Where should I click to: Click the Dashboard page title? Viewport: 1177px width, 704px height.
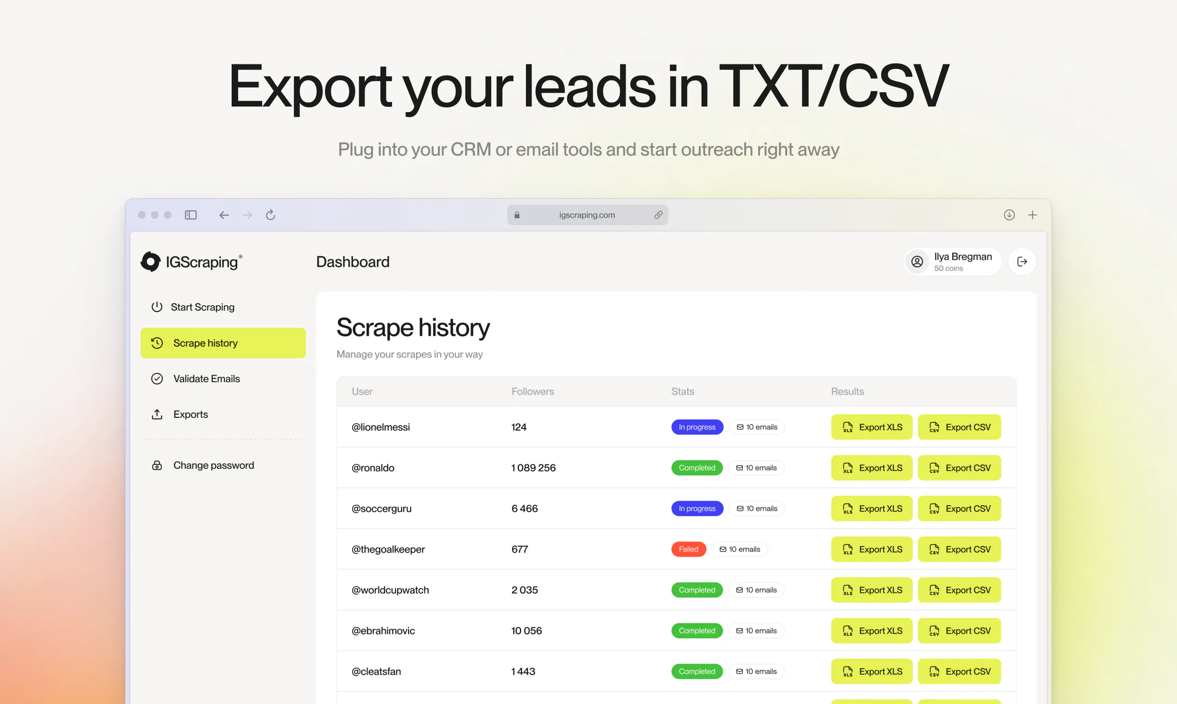[x=353, y=262]
